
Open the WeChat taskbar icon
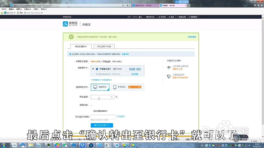coord(65,145)
